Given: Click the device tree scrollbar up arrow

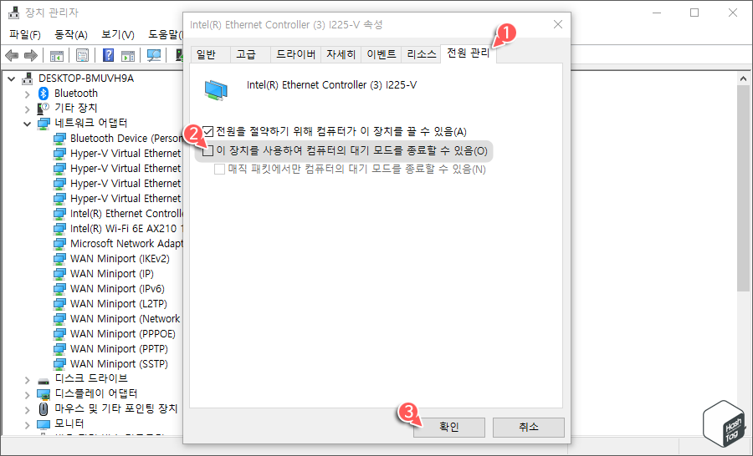Looking at the screenshot, I should click(x=744, y=79).
